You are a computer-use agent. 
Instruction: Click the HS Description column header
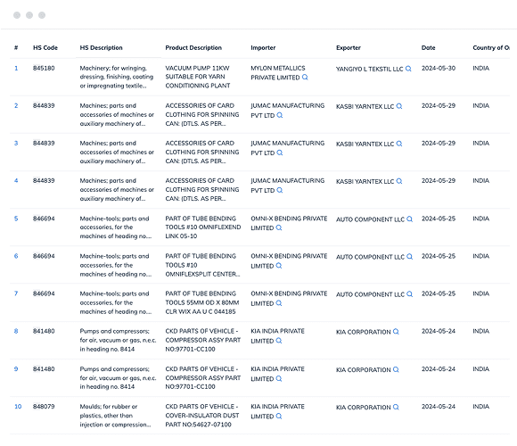click(101, 48)
